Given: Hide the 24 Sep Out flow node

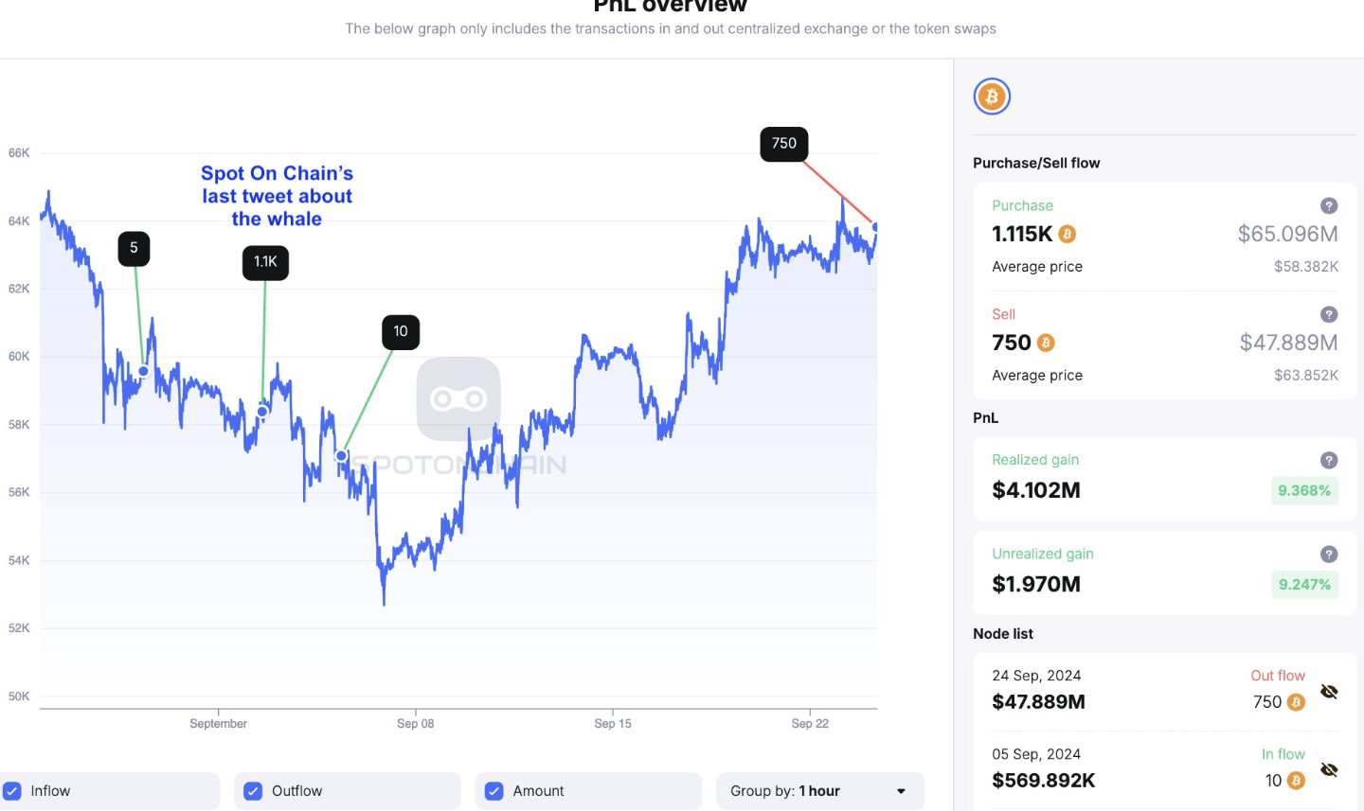Looking at the screenshot, I should tap(1329, 692).
